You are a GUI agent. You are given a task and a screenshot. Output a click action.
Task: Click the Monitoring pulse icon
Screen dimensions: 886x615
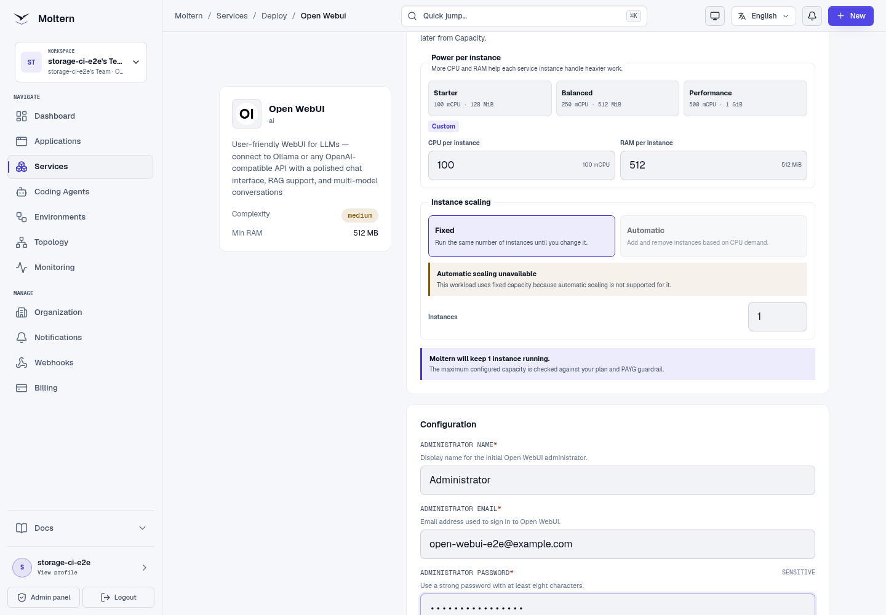coord(22,268)
